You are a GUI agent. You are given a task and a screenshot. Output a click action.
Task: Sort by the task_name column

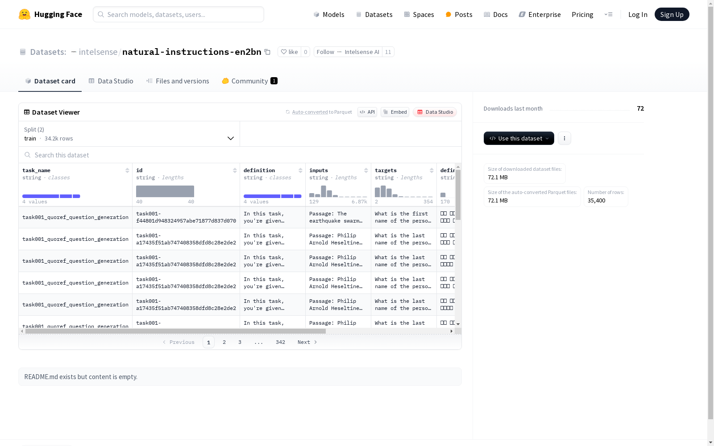tap(127, 170)
